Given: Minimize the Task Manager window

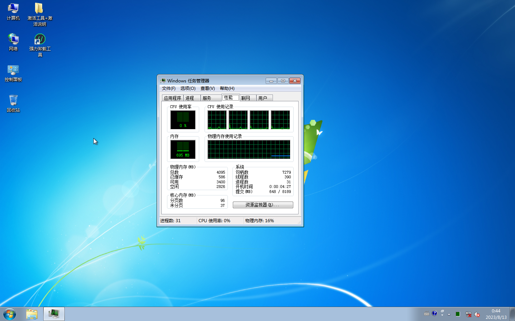Looking at the screenshot, I should [x=271, y=81].
